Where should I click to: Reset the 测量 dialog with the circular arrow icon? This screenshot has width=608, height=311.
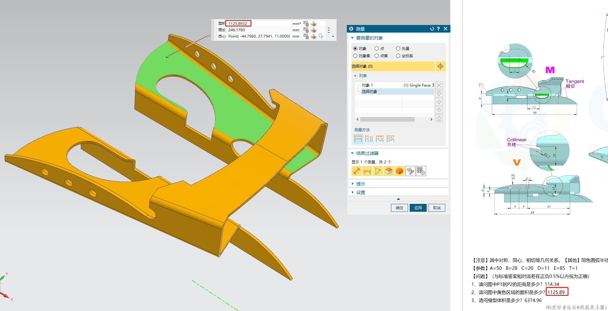coord(432,29)
